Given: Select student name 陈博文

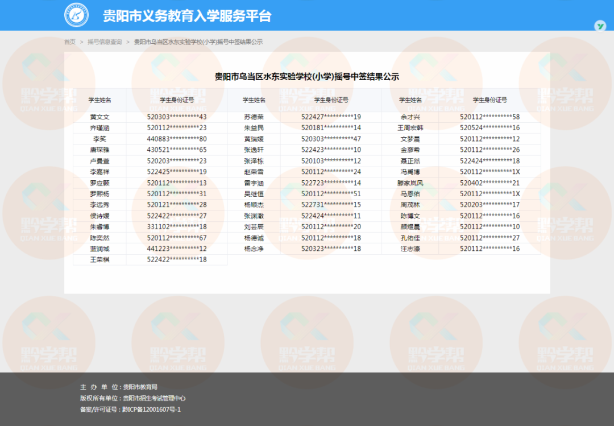Looking at the screenshot, I should (410, 216).
